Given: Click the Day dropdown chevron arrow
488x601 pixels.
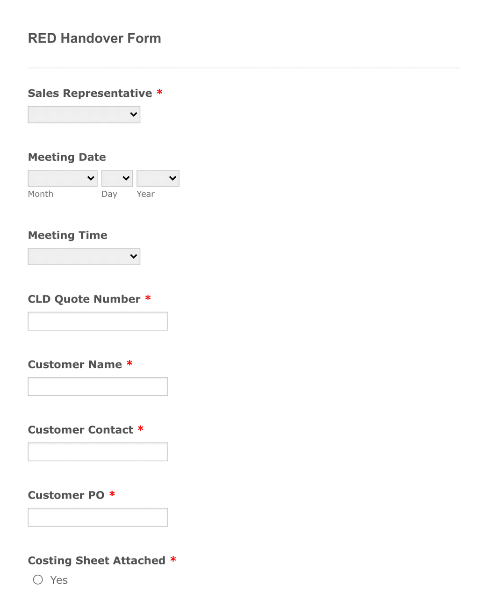Looking at the screenshot, I should (125, 178).
